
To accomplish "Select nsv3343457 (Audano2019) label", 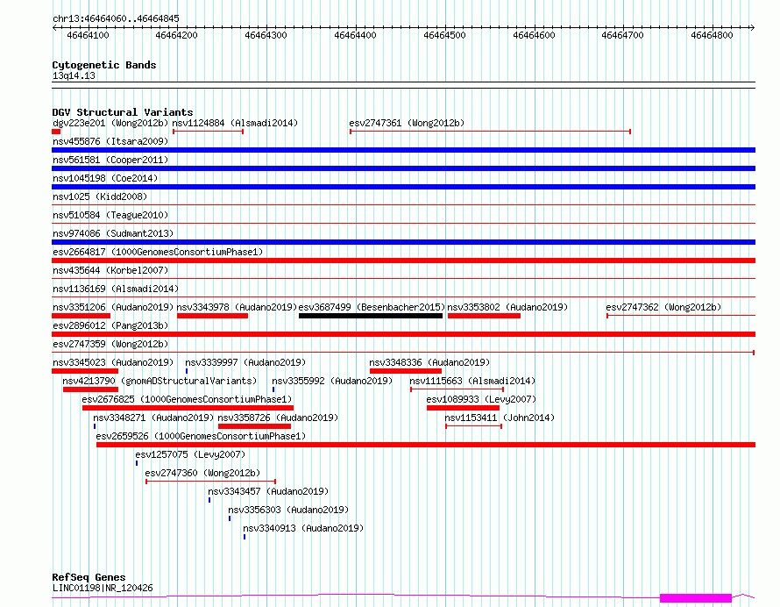I will tap(268, 491).
